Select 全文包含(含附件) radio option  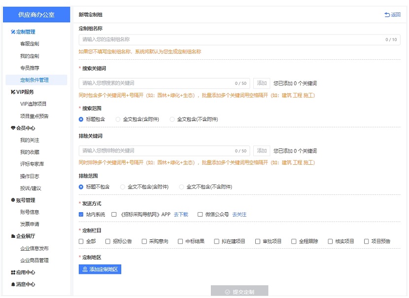pyautogui.click(x=118, y=119)
